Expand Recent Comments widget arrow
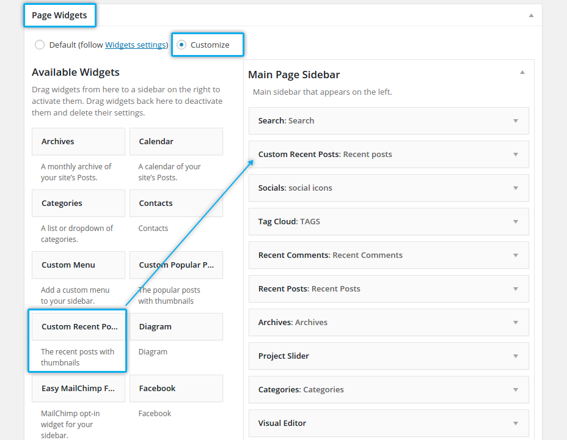Screen dimensions: 567x440 tap(516, 255)
